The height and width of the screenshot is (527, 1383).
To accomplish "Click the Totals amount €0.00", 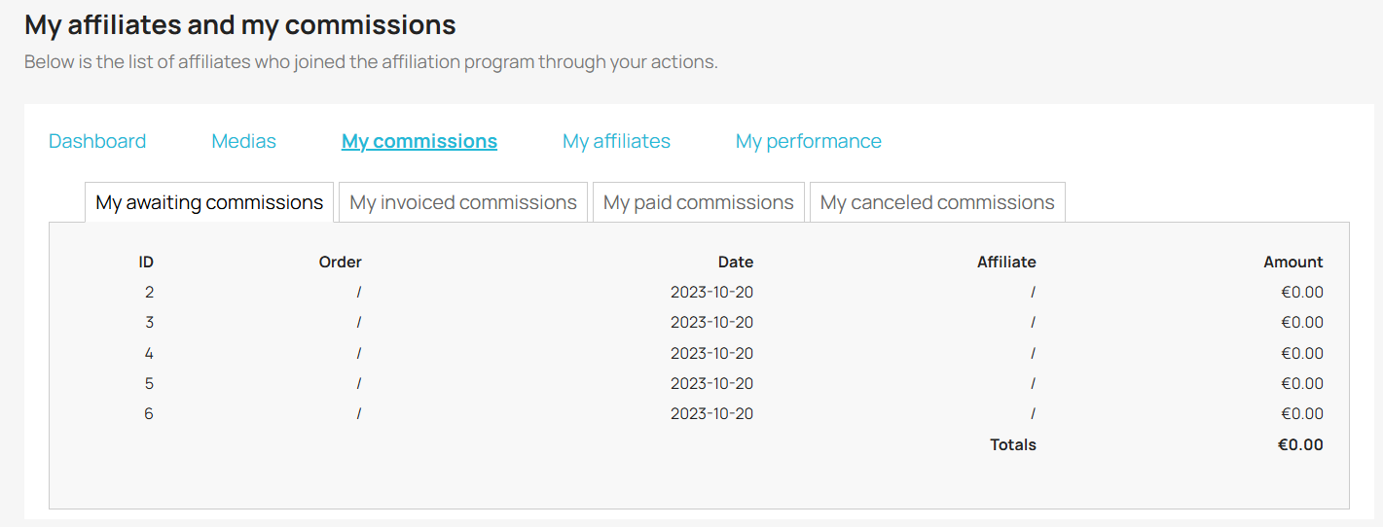I will (1300, 444).
